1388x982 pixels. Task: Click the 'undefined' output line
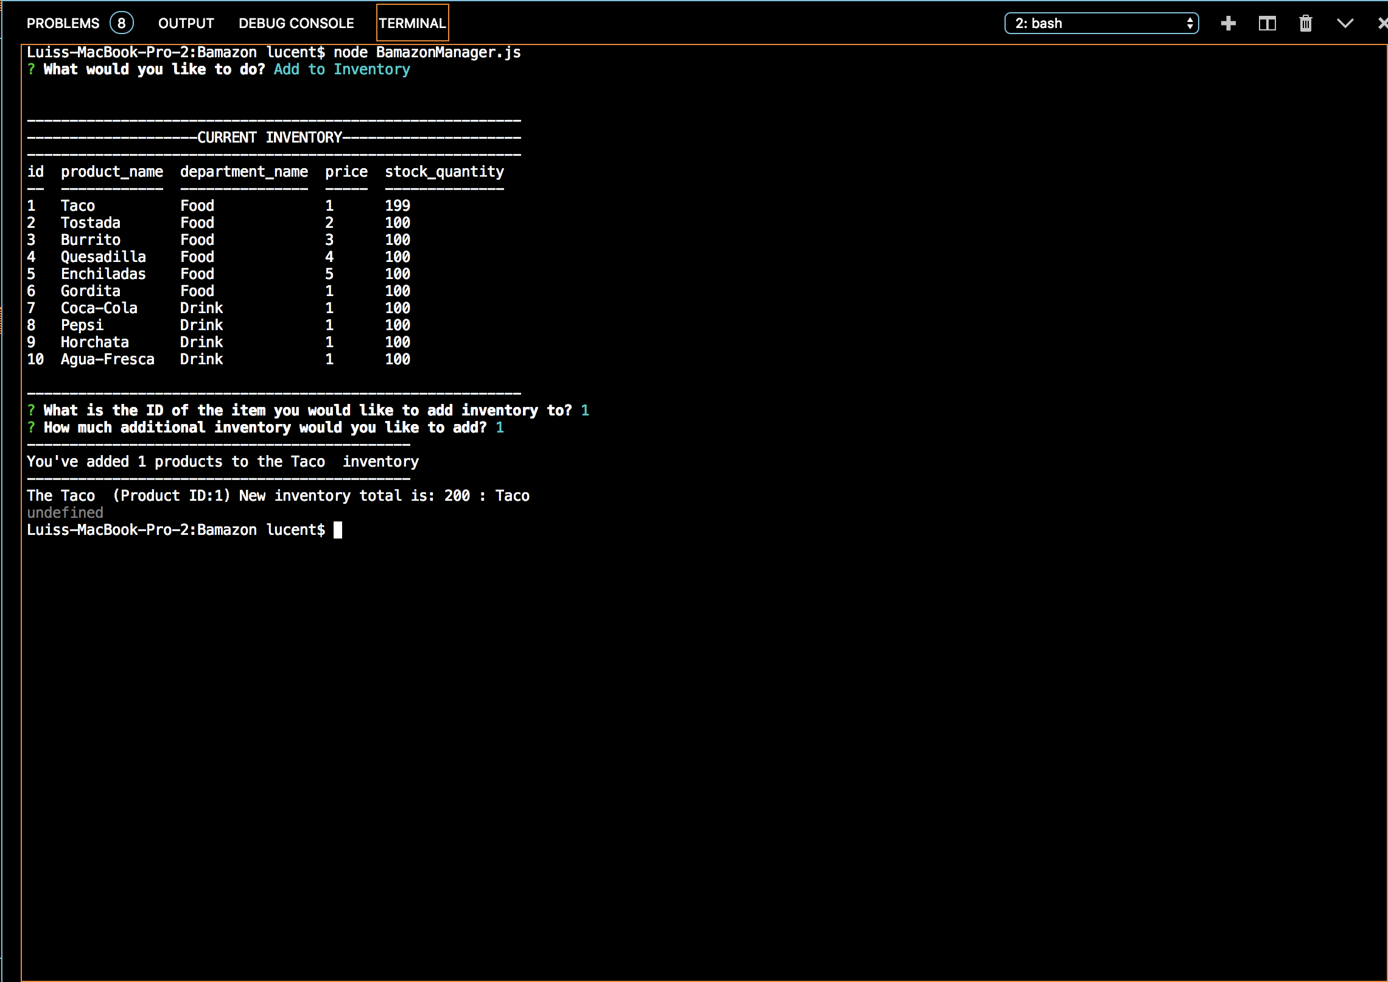point(65,513)
